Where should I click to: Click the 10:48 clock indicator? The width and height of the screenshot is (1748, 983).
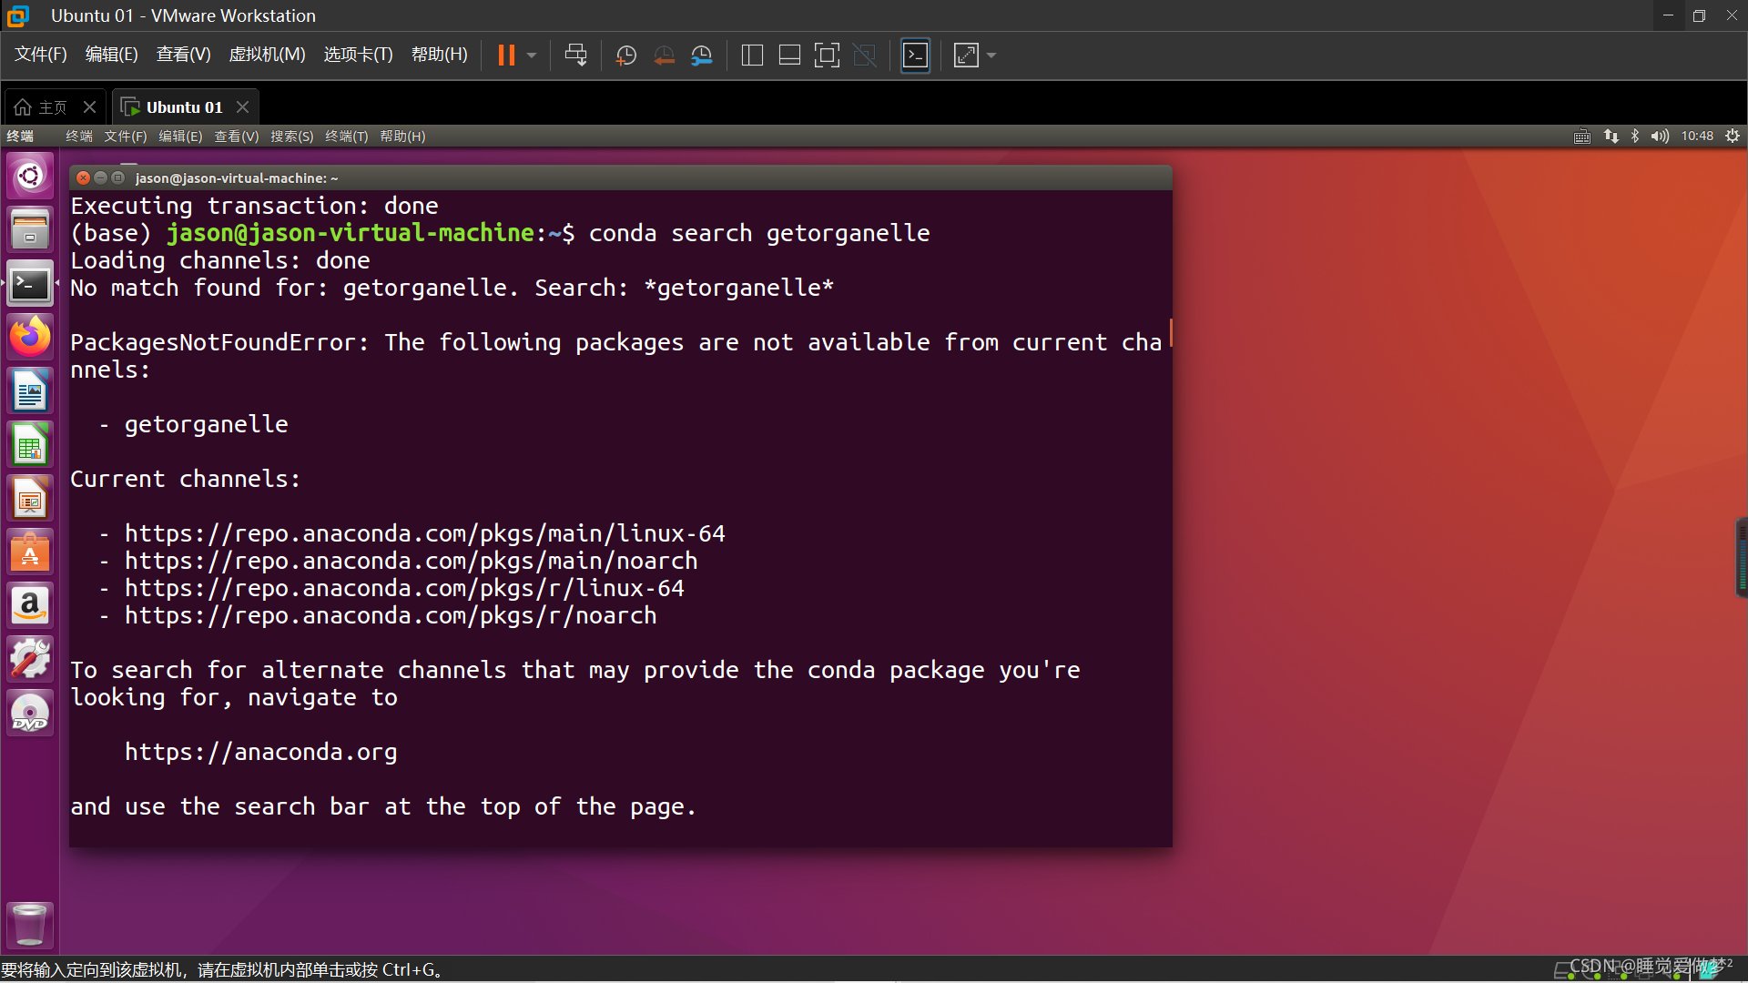click(x=1697, y=137)
